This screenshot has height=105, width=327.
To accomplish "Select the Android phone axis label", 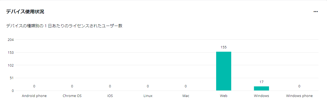I will tap(34, 96).
